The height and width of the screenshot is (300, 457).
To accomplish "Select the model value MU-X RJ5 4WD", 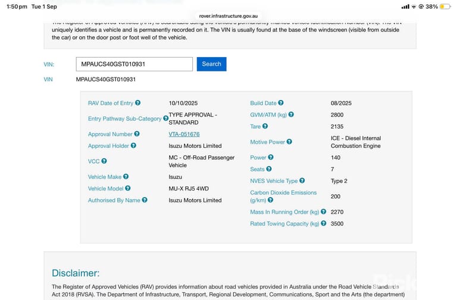I will tap(189, 188).
